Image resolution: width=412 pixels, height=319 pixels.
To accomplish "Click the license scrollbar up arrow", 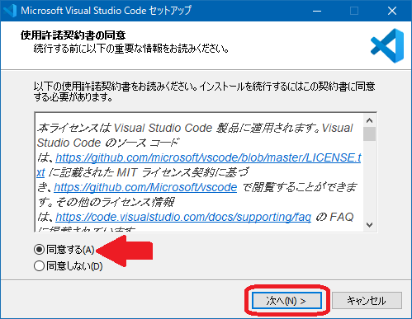I will [370, 120].
